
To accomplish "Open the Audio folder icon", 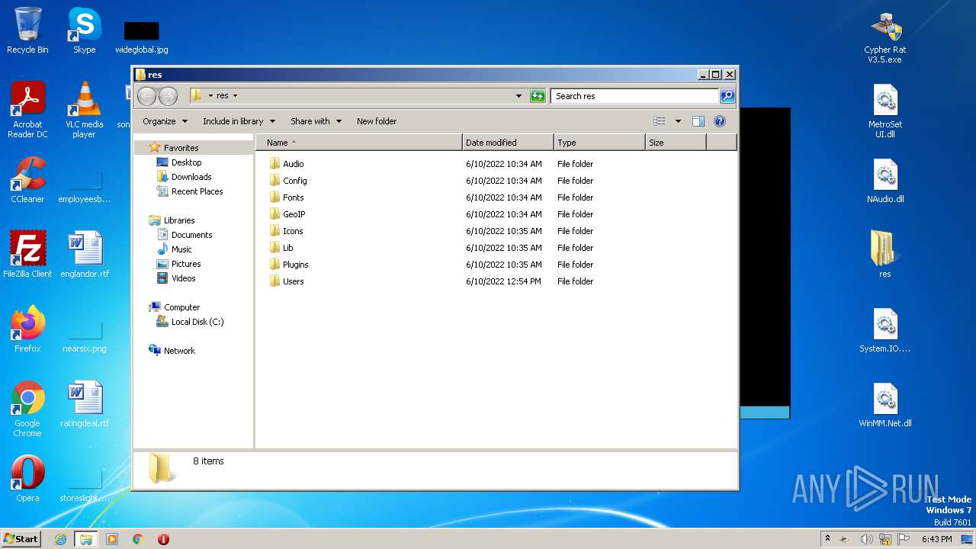I will pos(275,164).
